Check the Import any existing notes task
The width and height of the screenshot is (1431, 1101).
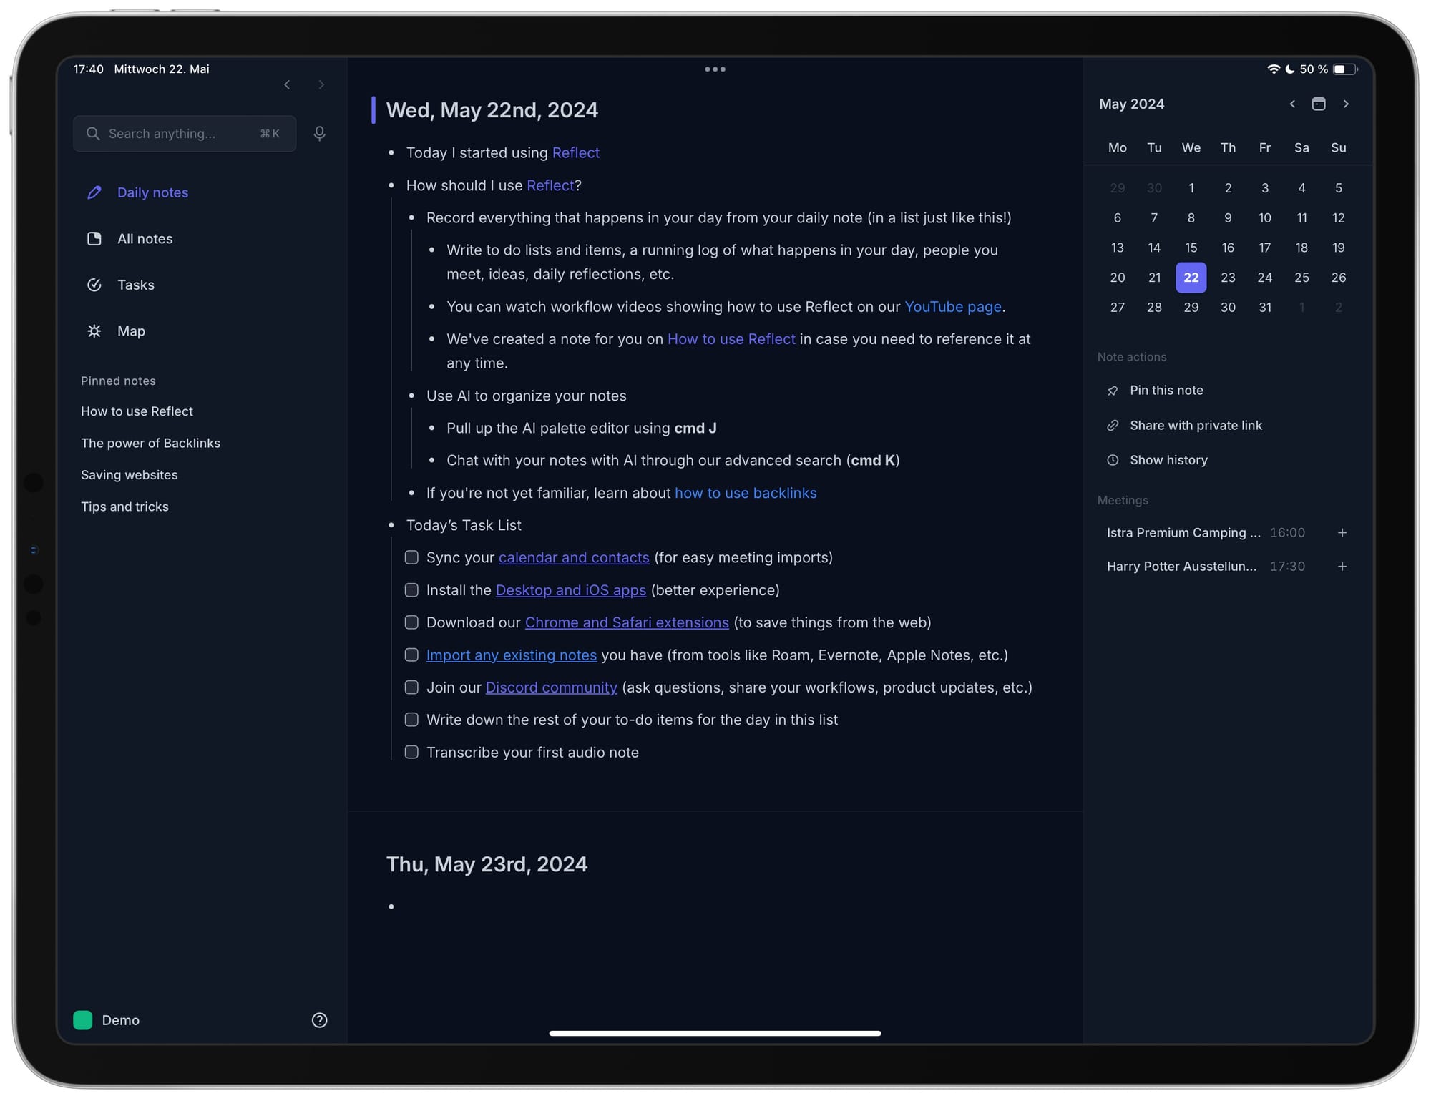click(411, 655)
